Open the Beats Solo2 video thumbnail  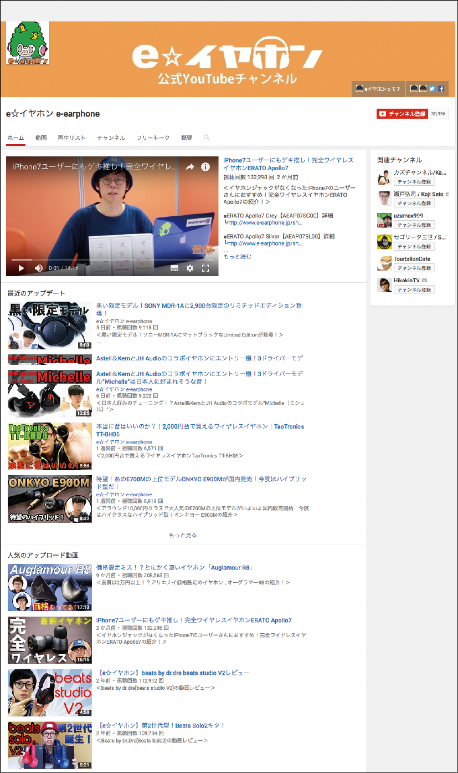50,745
